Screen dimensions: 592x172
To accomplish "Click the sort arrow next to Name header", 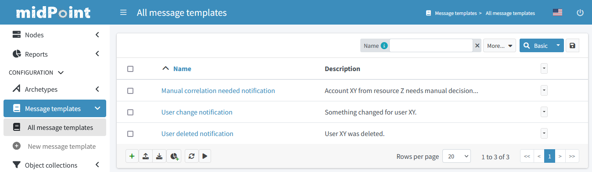I will click(x=165, y=68).
